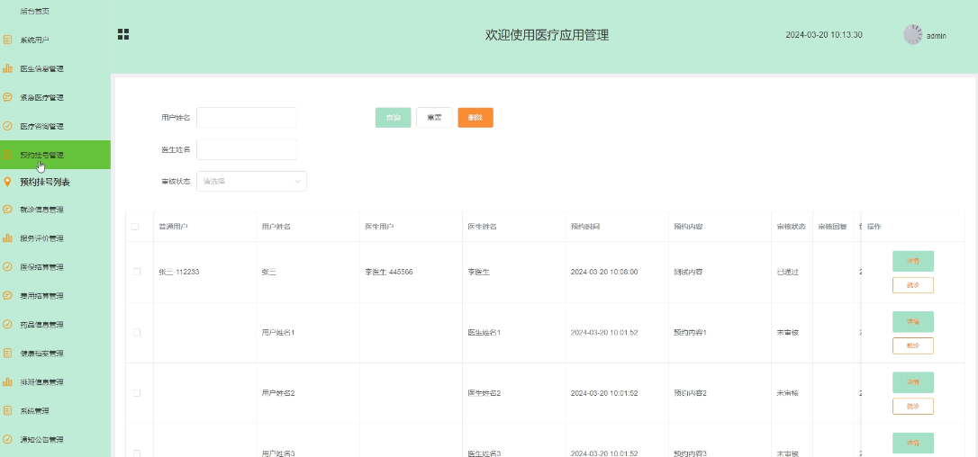The height and width of the screenshot is (457, 978).
Task: Tick the checkbox for row 用户姓名1
Action: coord(137,332)
